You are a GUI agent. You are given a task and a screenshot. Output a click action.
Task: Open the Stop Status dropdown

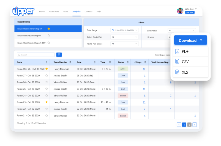click(182, 31)
